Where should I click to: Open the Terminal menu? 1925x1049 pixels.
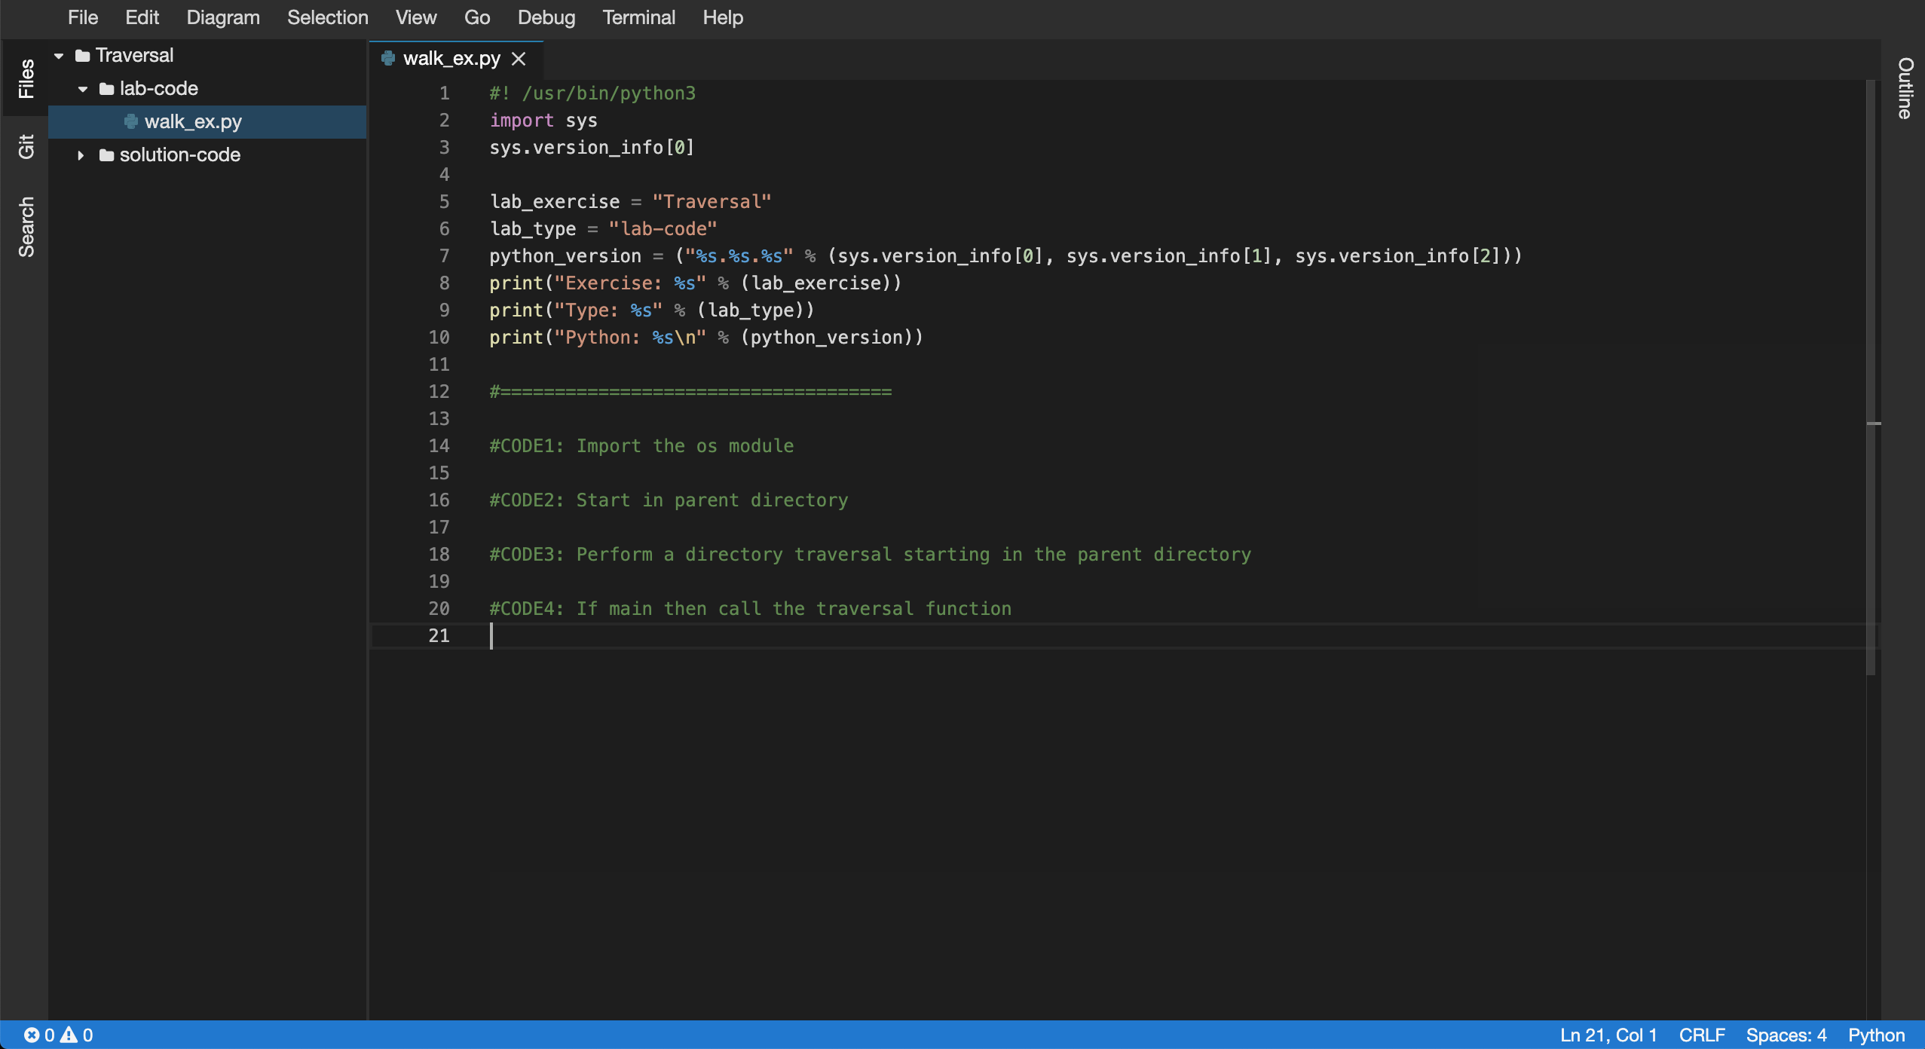point(638,17)
